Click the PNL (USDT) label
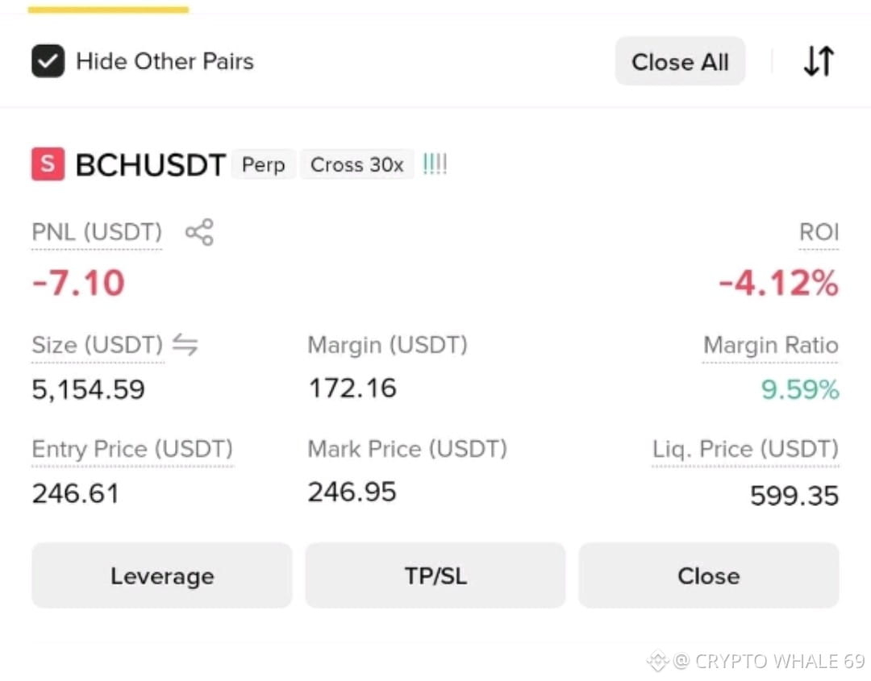 coord(97,232)
